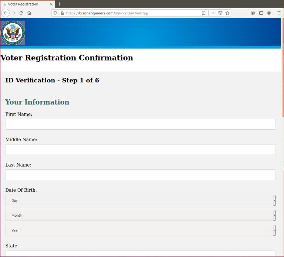
Task: Click the 'Date Of Birth:' label
Action: tap(21, 190)
